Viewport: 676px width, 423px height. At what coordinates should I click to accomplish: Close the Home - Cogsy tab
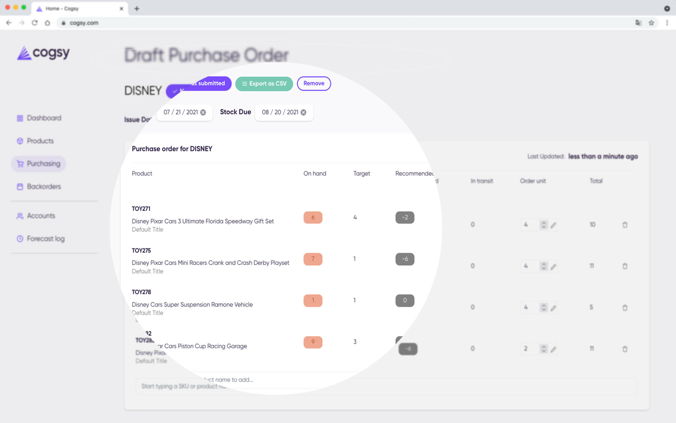pos(121,9)
